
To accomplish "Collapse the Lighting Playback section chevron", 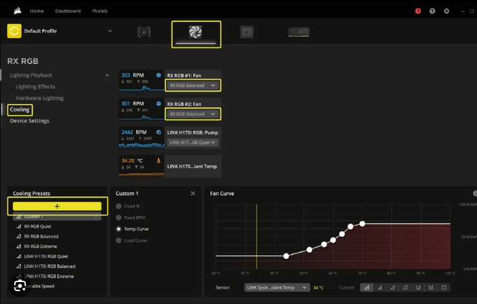I will click(x=107, y=75).
